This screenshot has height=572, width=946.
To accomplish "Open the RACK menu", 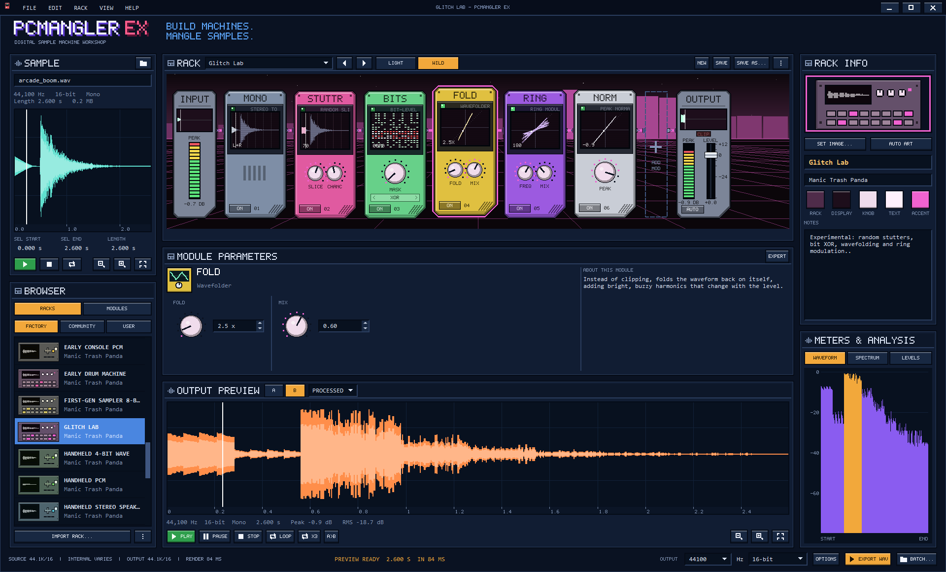I will click(x=81, y=8).
